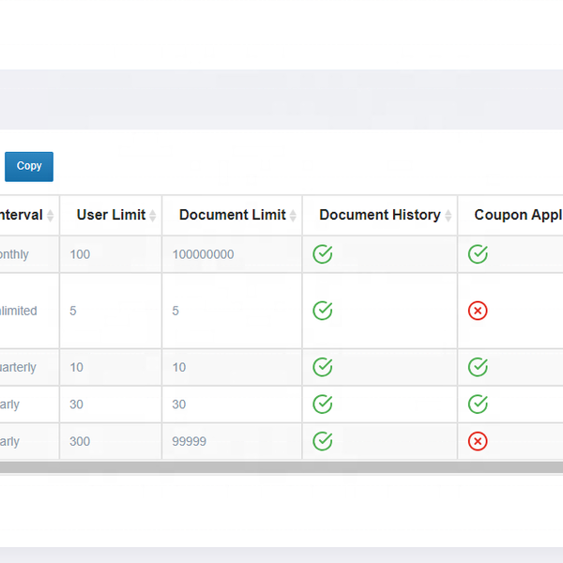563x563 pixels.
Task: Click Document History checkmark for 5-user row
Action: pyautogui.click(x=323, y=311)
